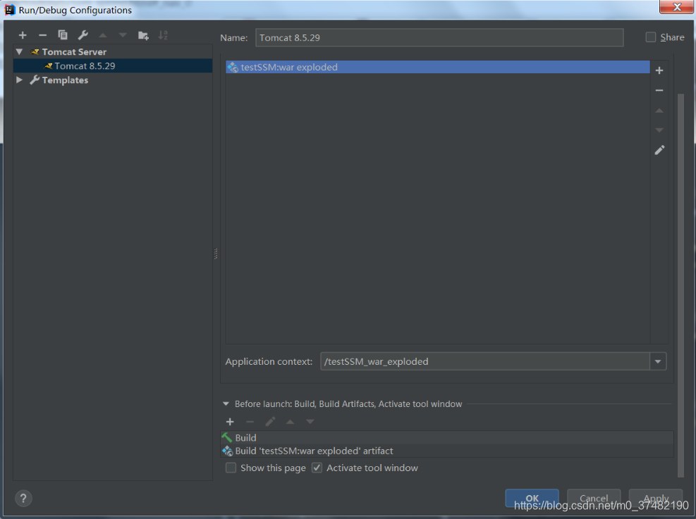Move configuration up arrow in left toolbar
The height and width of the screenshot is (519, 696).
pos(103,35)
